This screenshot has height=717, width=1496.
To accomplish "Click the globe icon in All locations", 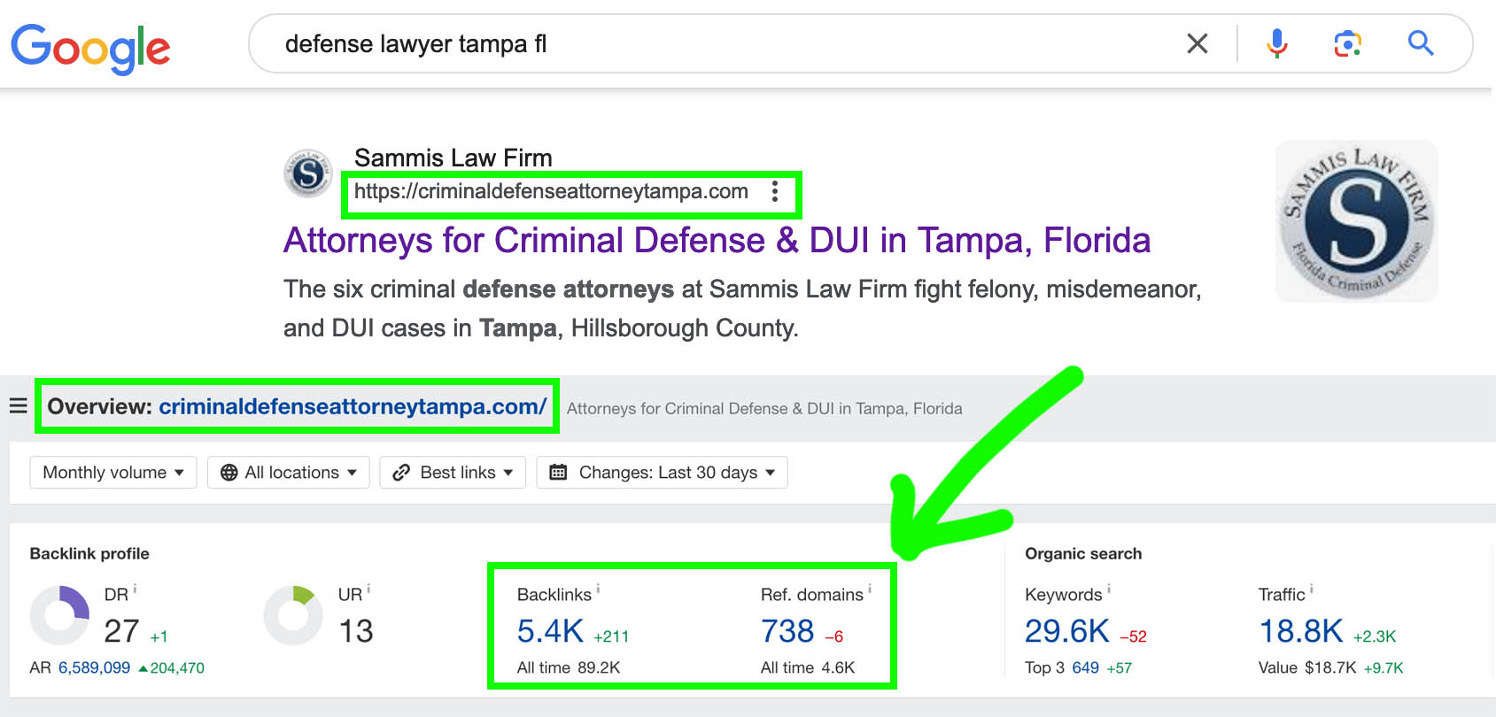I will 229,473.
